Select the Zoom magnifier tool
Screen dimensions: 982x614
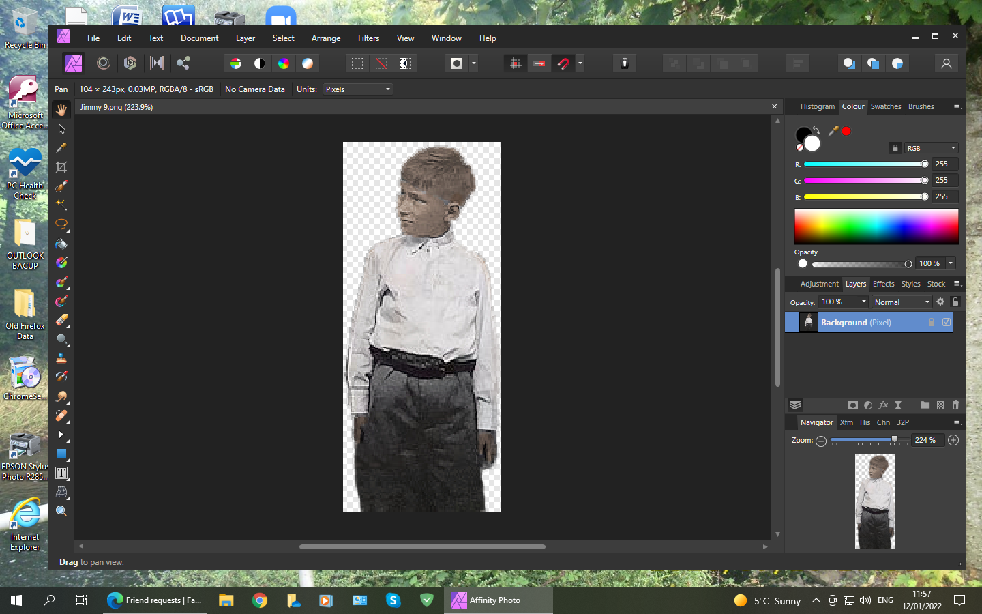tap(61, 511)
